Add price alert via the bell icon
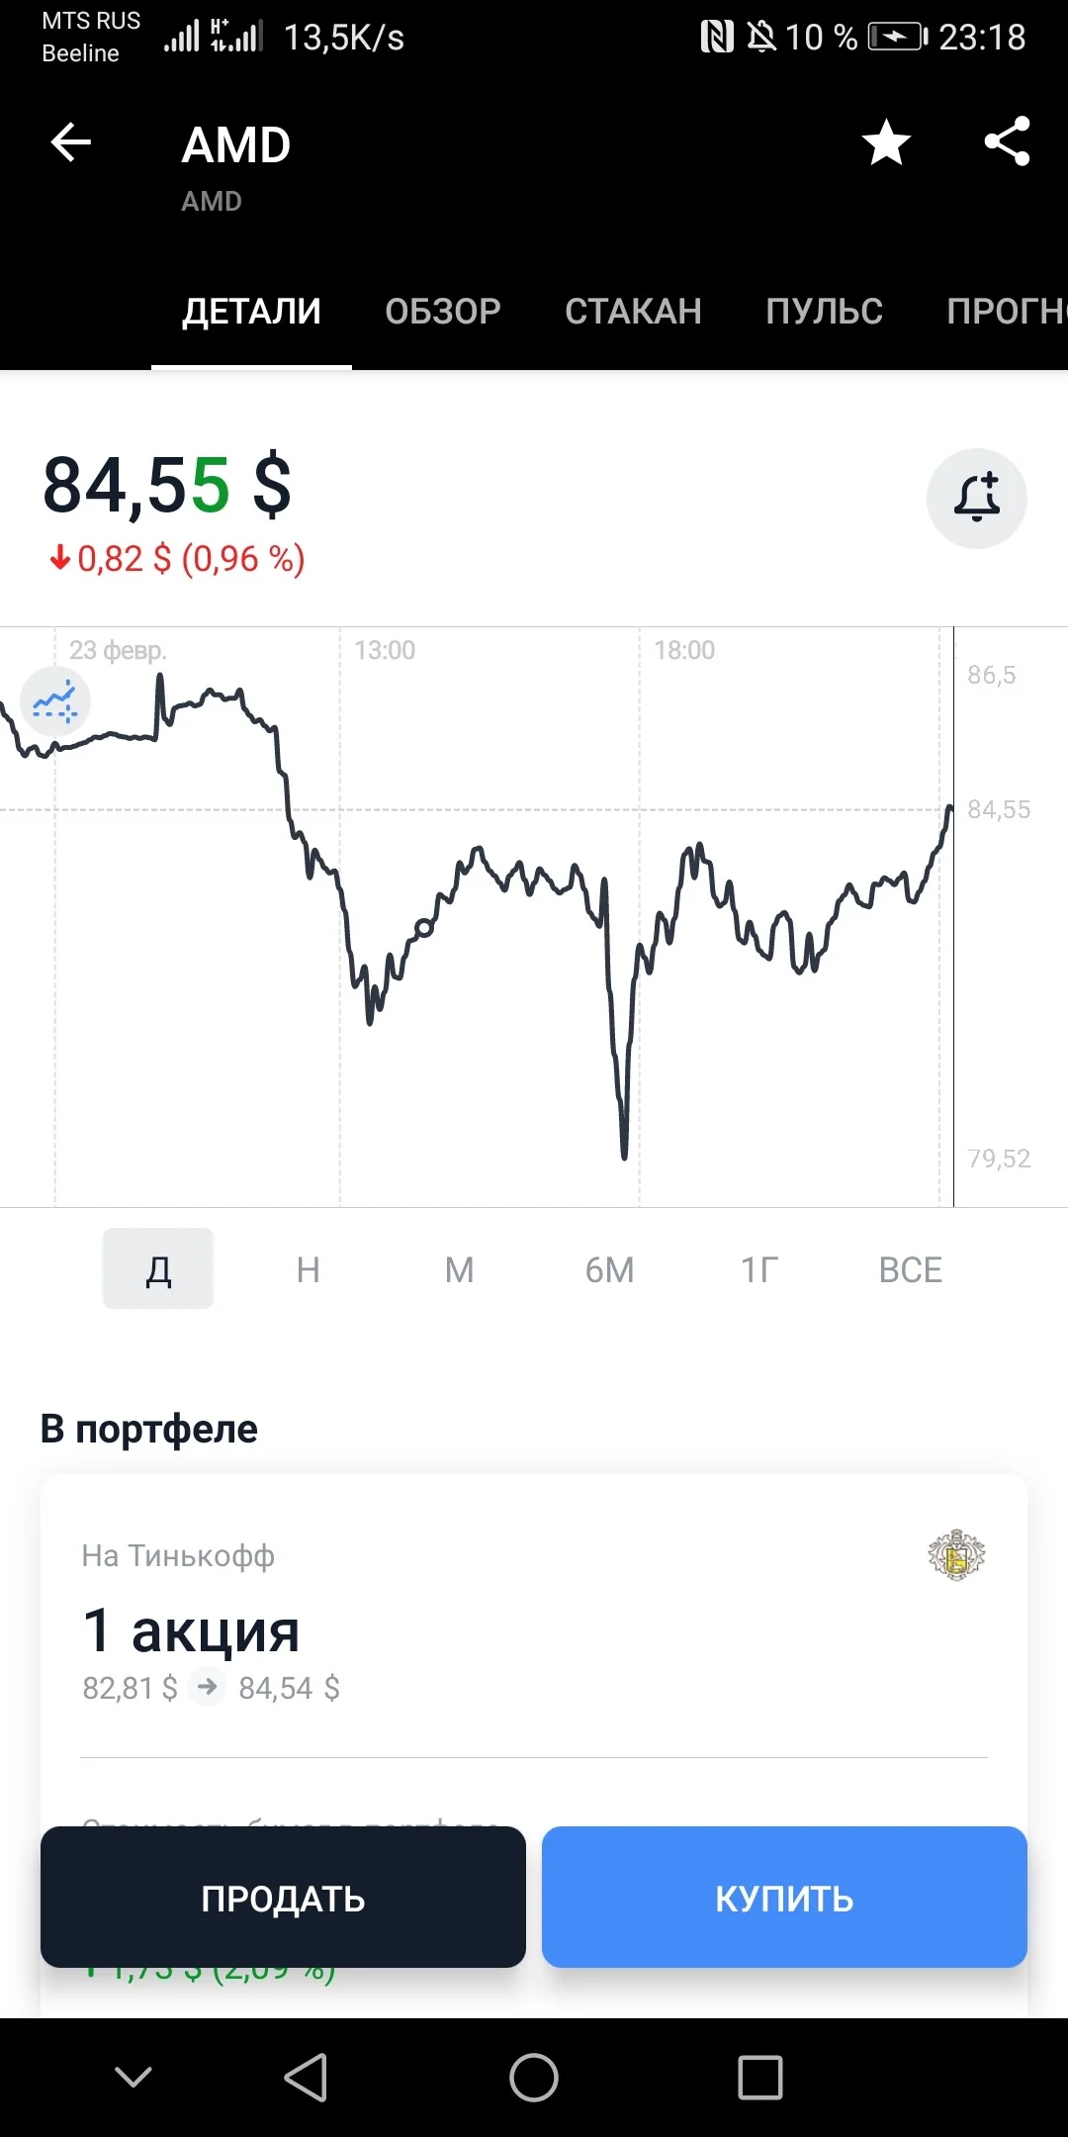This screenshot has width=1068, height=2137. [977, 499]
